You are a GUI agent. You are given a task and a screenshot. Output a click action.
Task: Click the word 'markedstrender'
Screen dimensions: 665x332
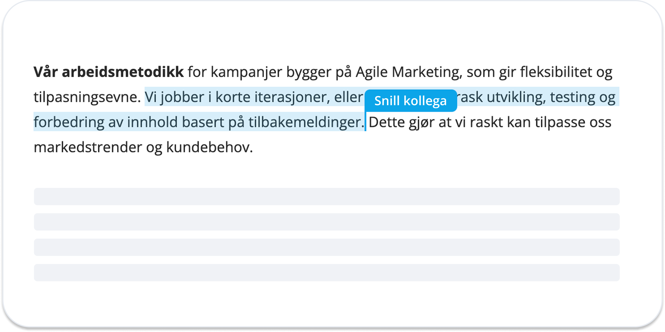point(88,147)
